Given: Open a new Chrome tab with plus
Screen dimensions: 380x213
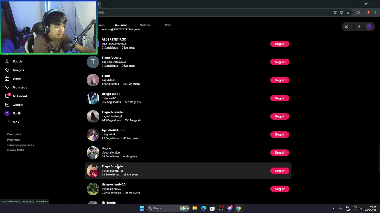Looking at the screenshot, I should (x=105, y=4).
